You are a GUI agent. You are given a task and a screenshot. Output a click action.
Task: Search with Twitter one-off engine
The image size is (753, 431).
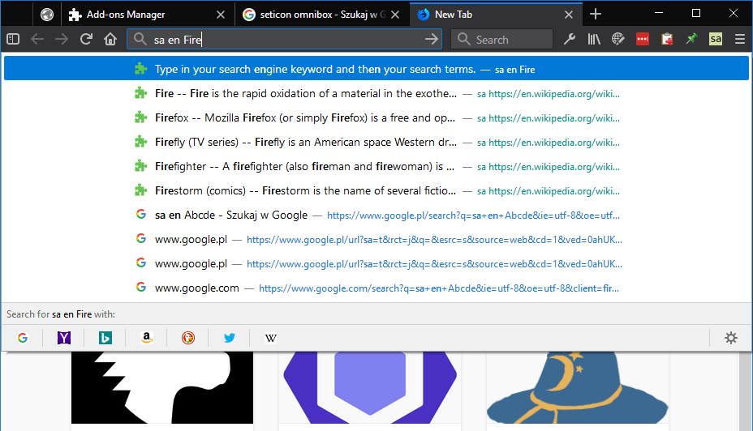[x=229, y=338]
